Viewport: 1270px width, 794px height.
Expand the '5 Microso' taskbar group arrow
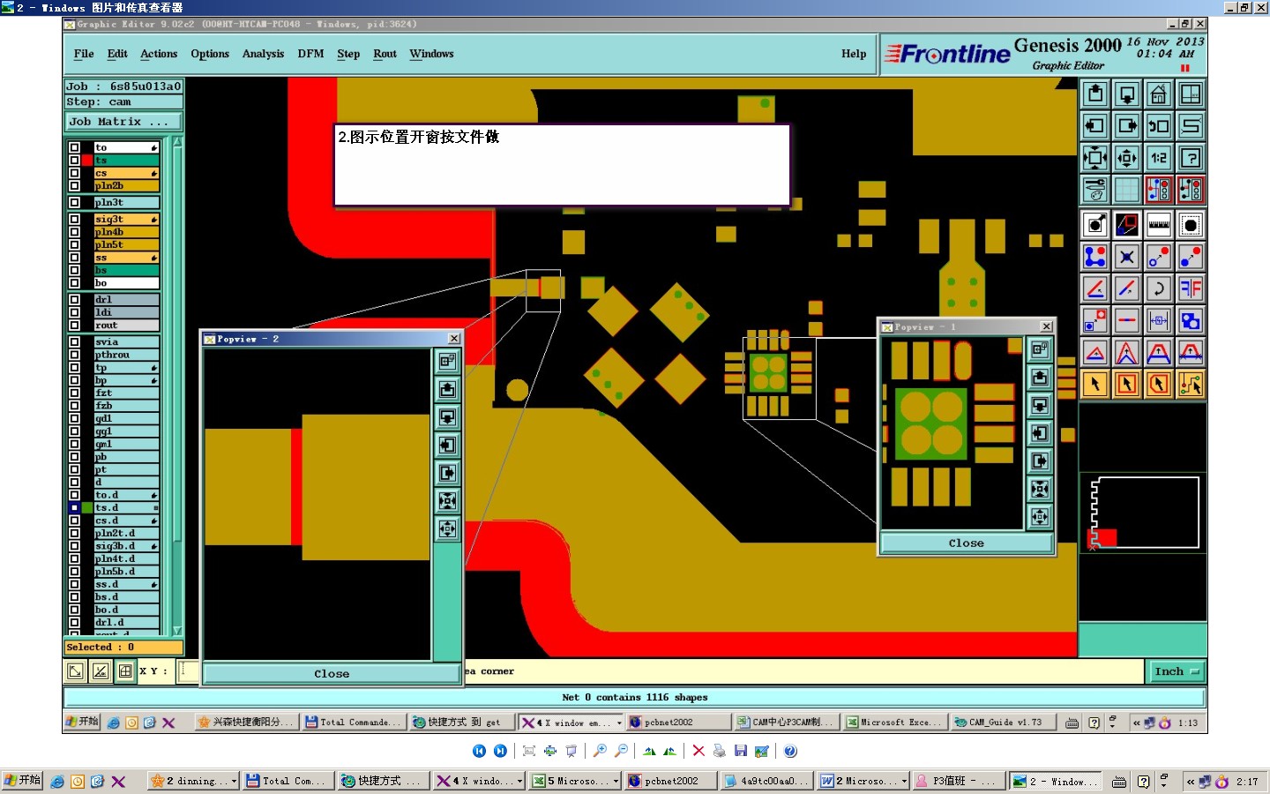pyautogui.click(x=615, y=781)
